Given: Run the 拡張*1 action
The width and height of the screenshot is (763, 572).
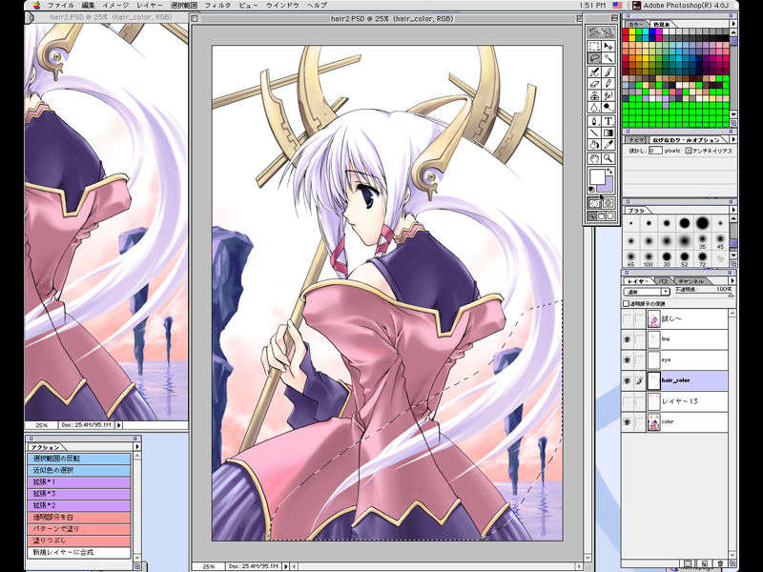Looking at the screenshot, I should (79, 482).
